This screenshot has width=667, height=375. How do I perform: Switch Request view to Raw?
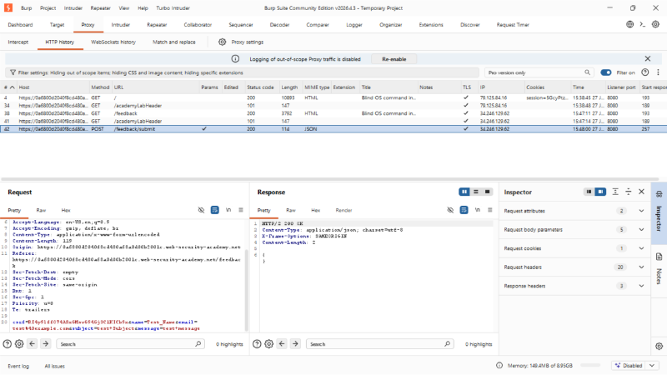[41, 210]
